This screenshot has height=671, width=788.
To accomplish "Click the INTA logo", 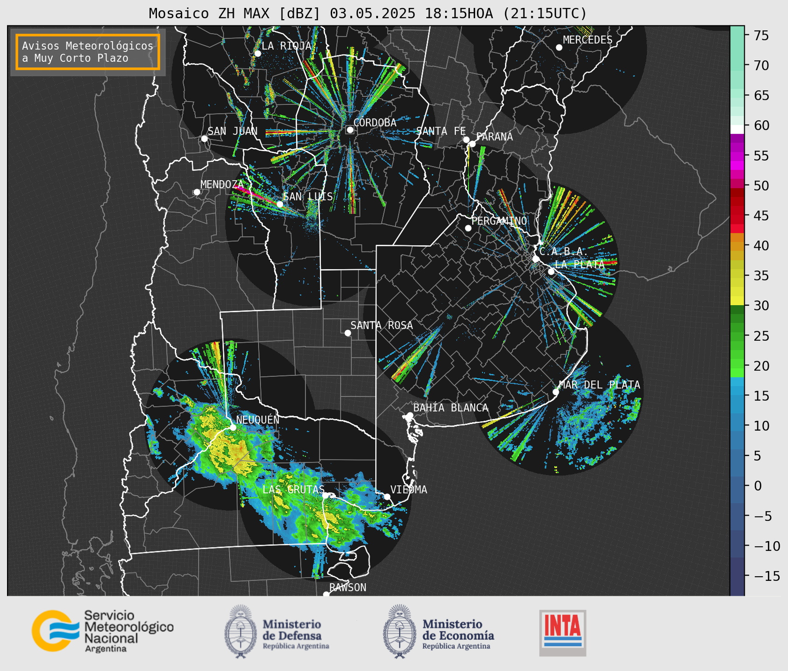I will click(x=562, y=633).
